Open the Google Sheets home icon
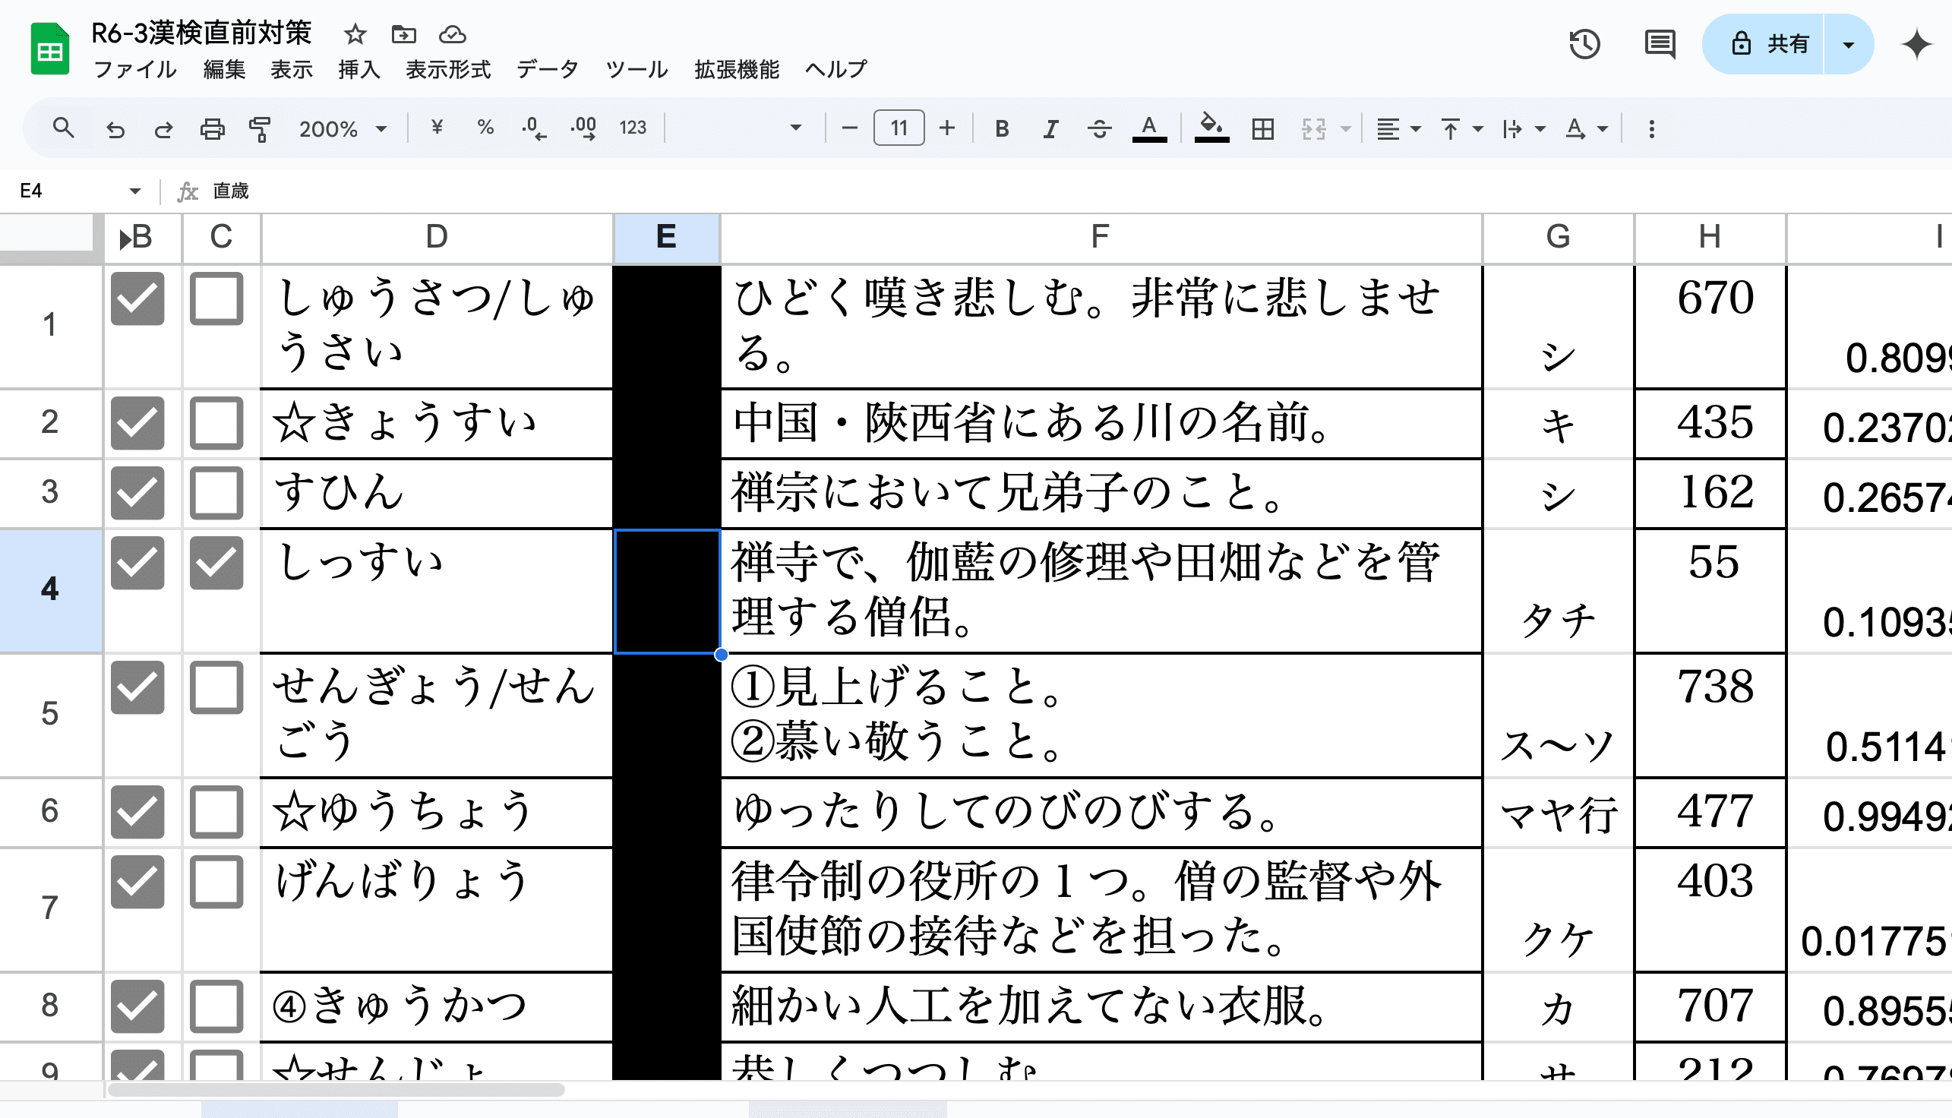Viewport: 1952px width, 1118px height. coord(50,49)
